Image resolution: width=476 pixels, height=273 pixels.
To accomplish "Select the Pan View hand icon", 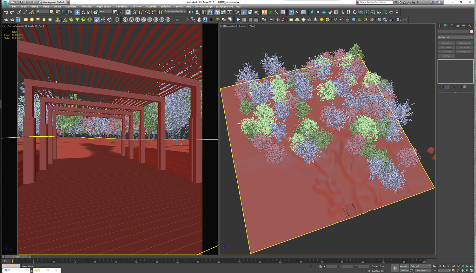I will click(463, 270).
